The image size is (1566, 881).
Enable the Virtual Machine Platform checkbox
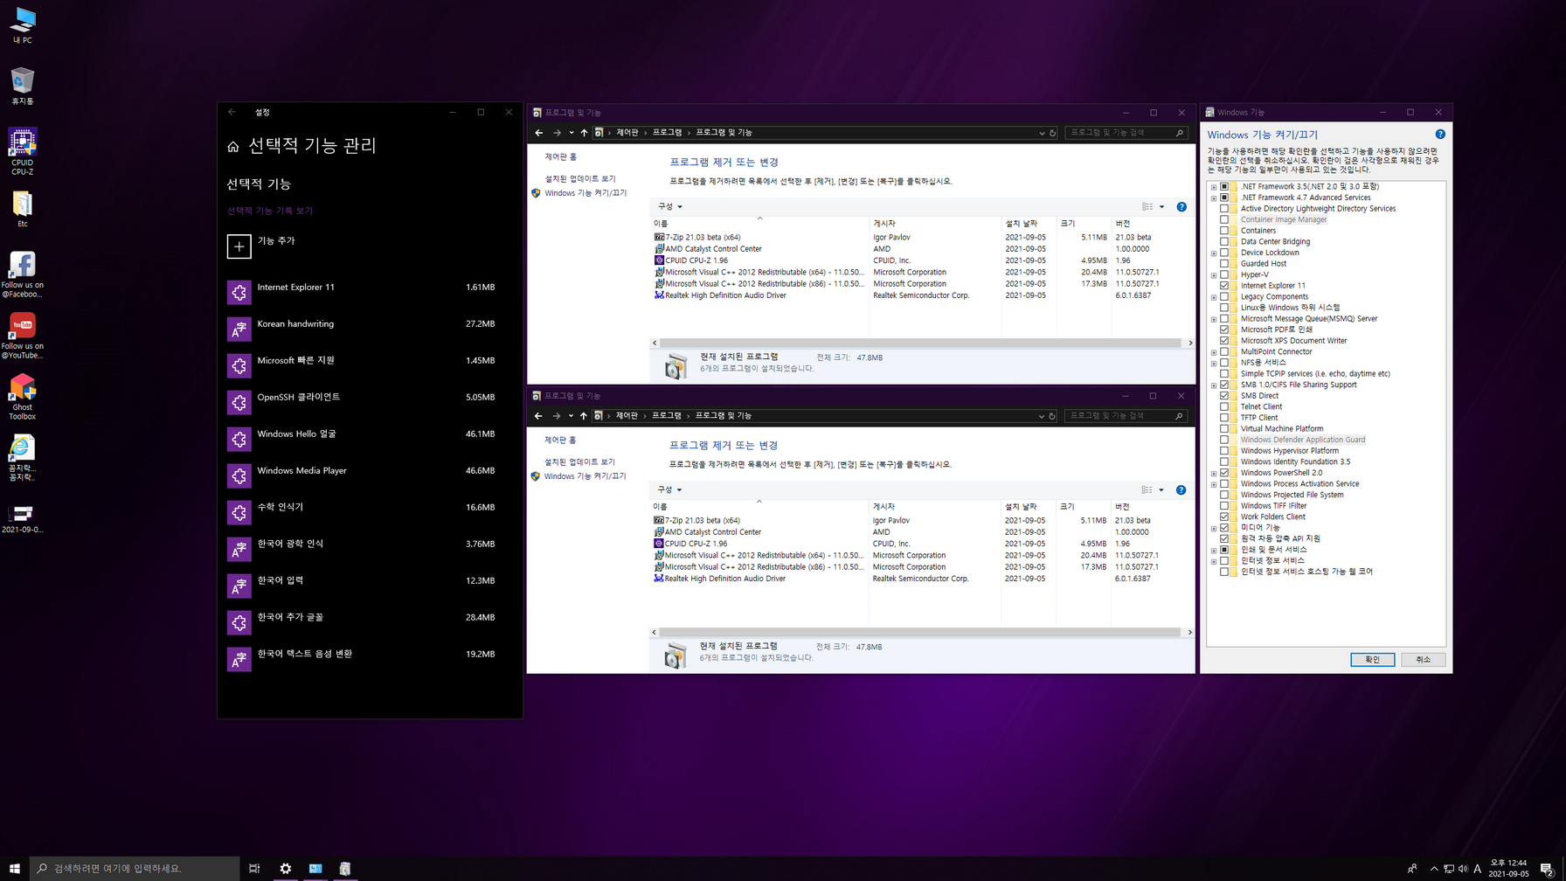[x=1224, y=429]
